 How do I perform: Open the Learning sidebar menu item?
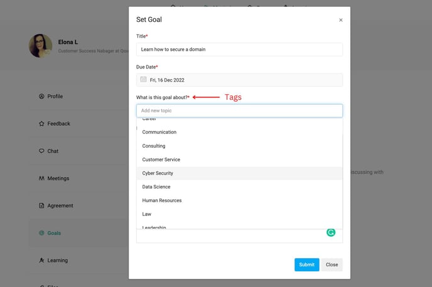pyautogui.click(x=57, y=261)
